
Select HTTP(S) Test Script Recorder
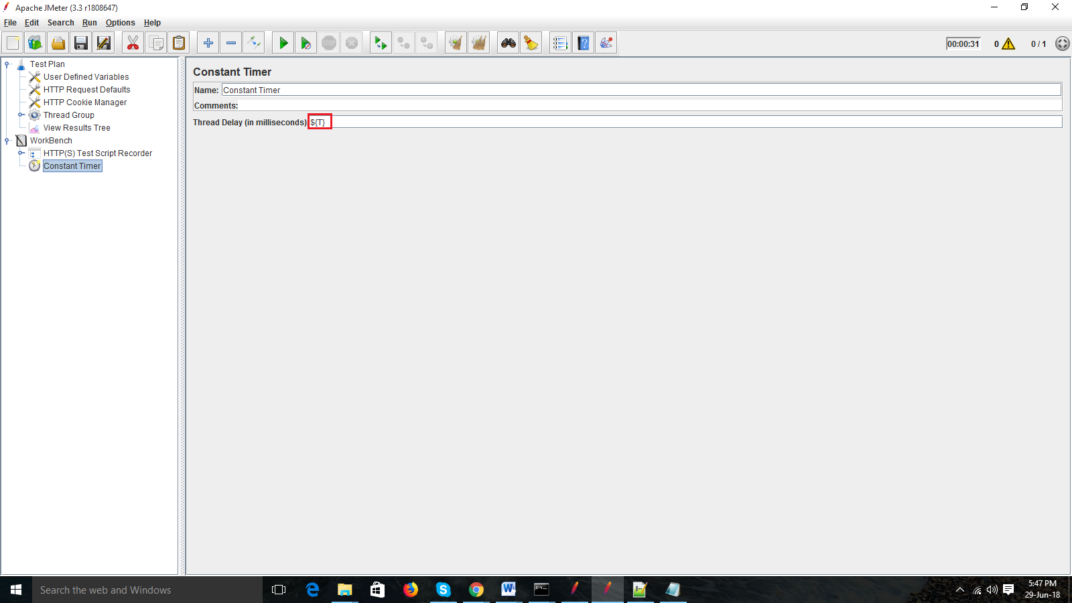98,153
